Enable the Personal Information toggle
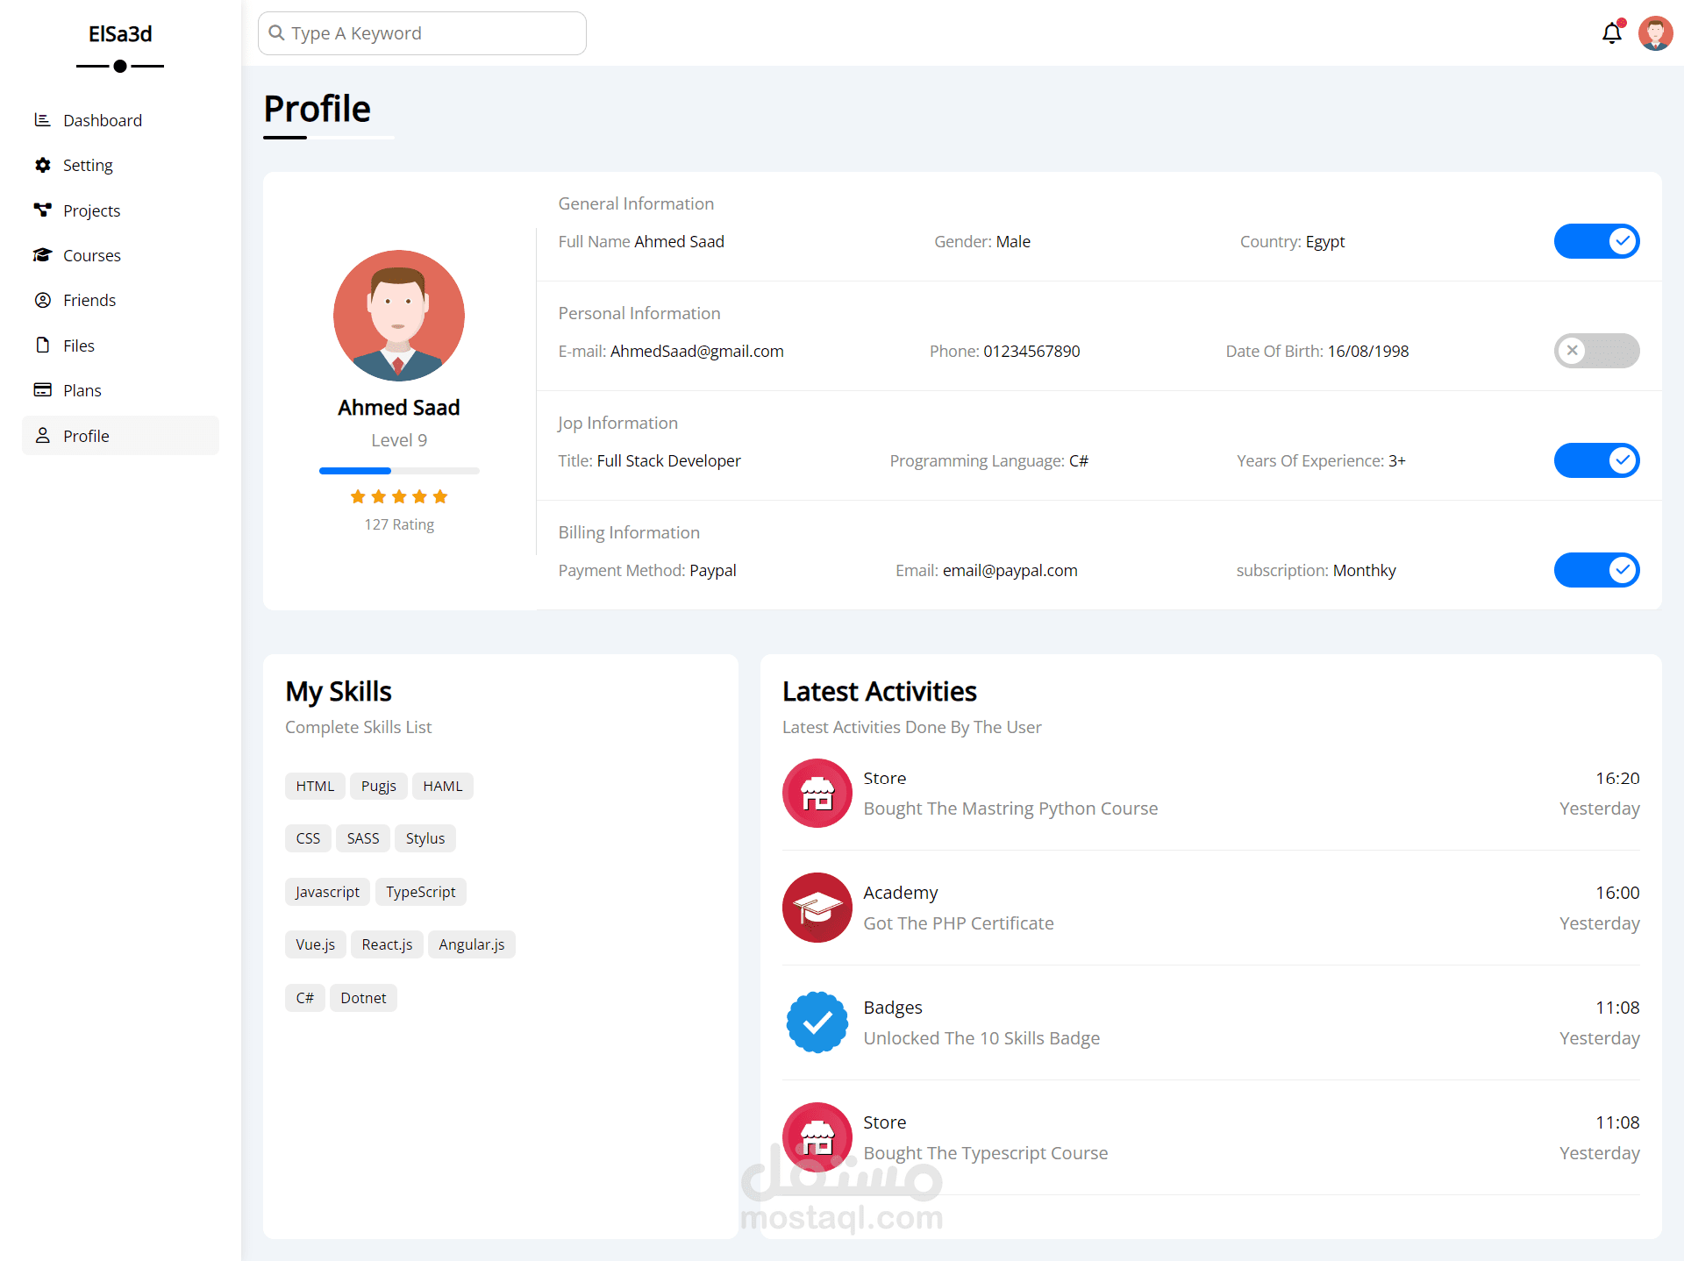Image resolution: width=1684 pixels, height=1261 pixels. (x=1596, y=351)
